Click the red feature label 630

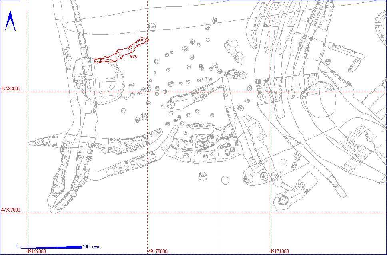tap(134, 56)
